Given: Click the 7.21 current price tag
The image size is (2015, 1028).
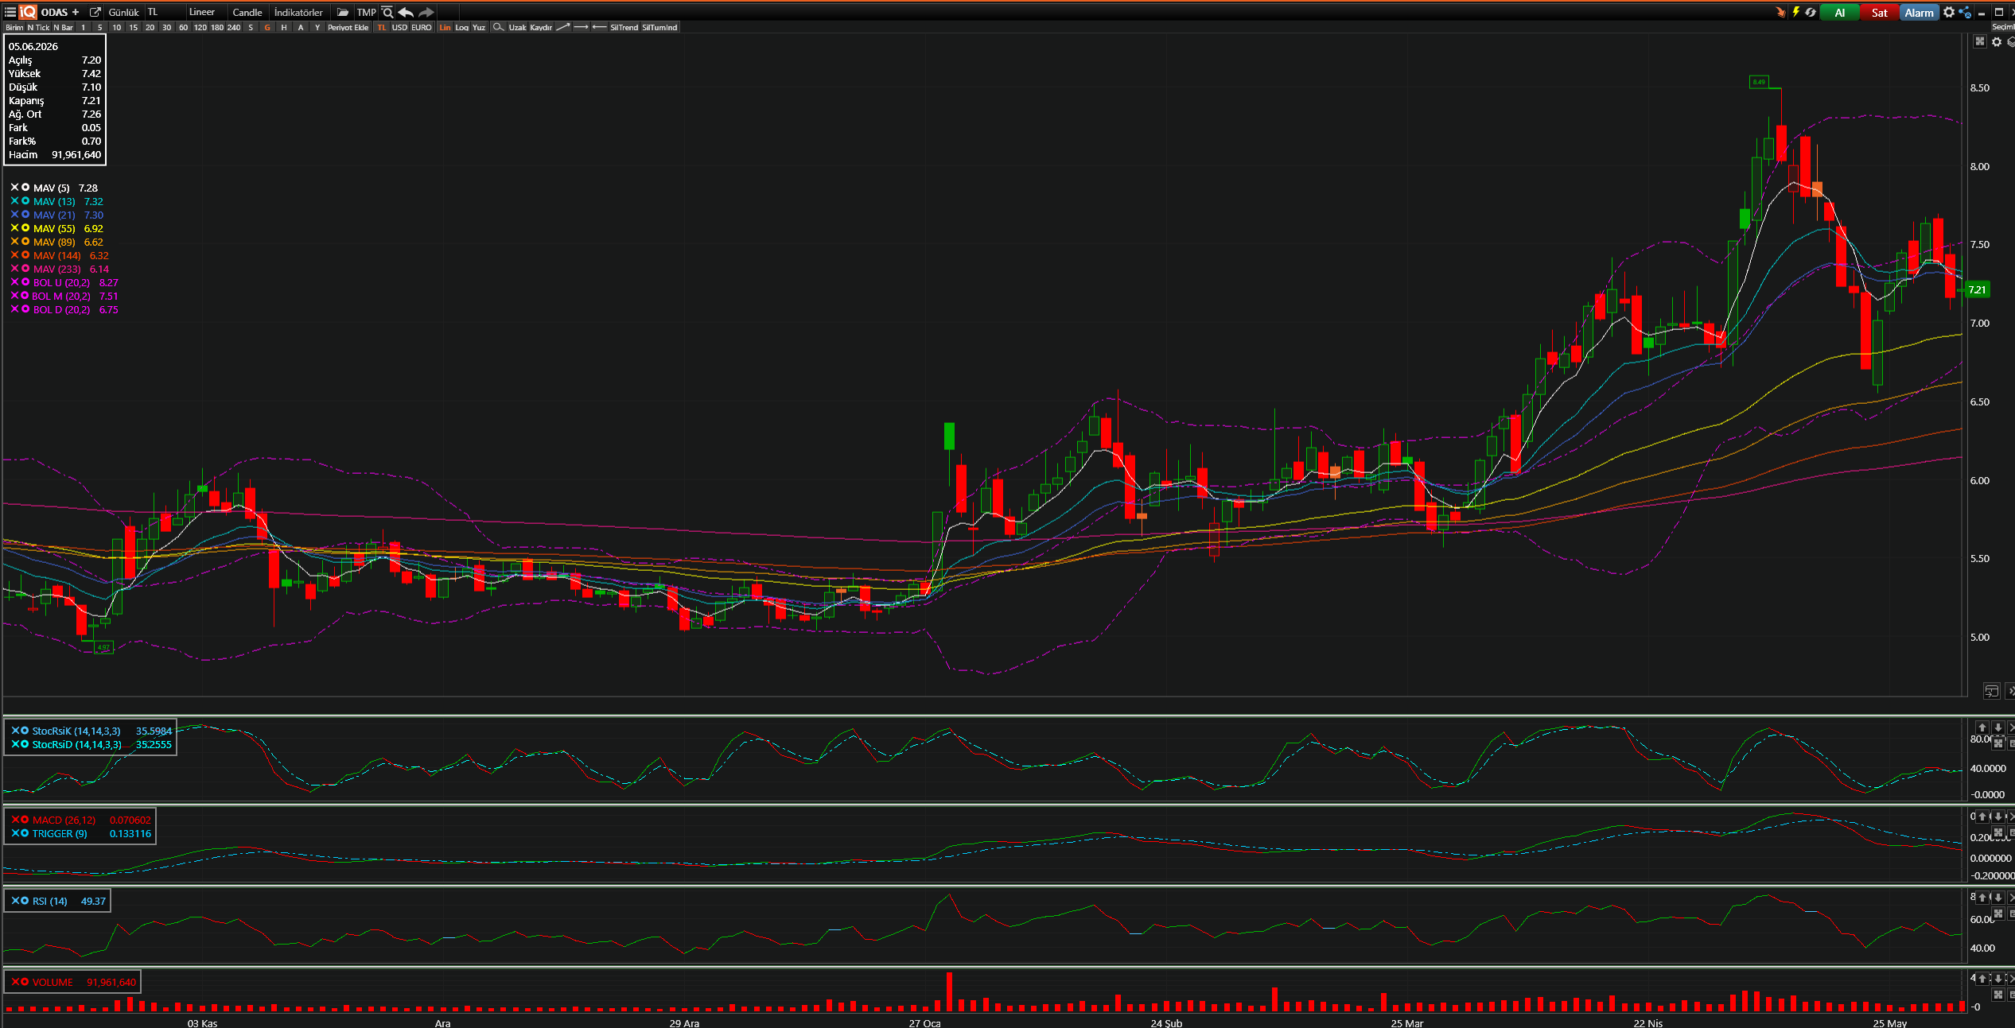Looking at the screenshot, I should (x=1978, y=289).
